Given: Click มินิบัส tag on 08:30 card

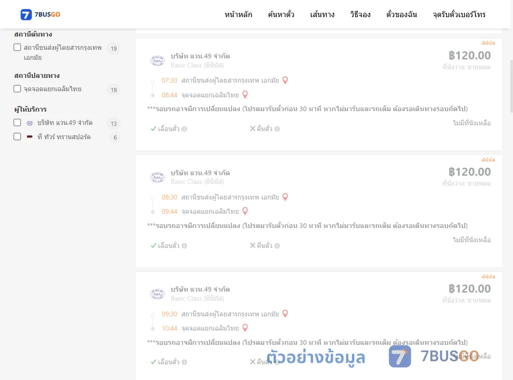Looking at the screenshot, I should pyautogui.click(x=488, y=160).
